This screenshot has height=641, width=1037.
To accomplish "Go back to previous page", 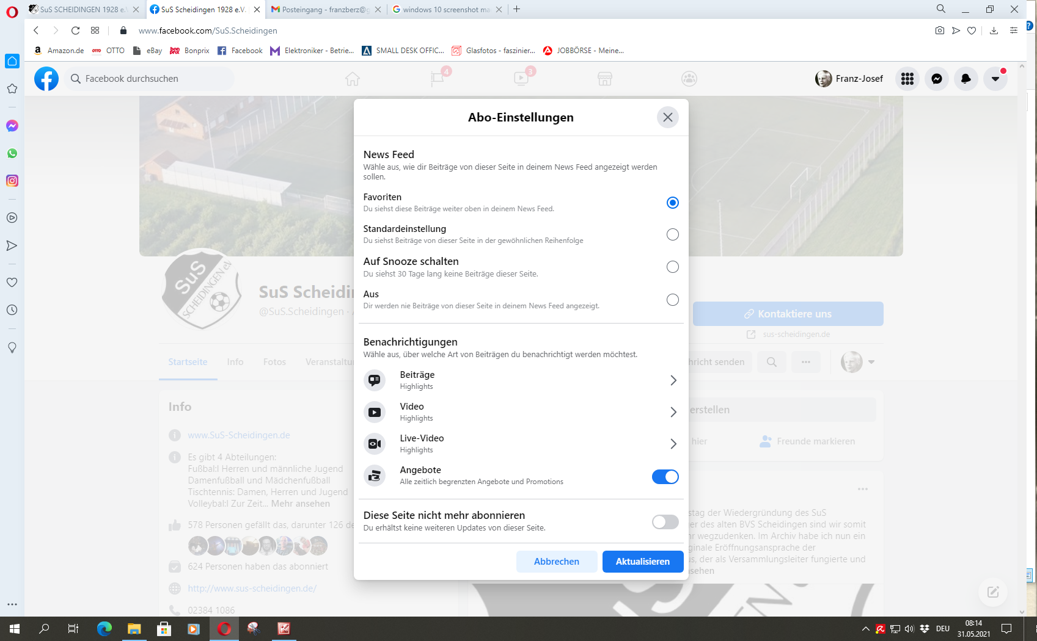I will (36, 31).
